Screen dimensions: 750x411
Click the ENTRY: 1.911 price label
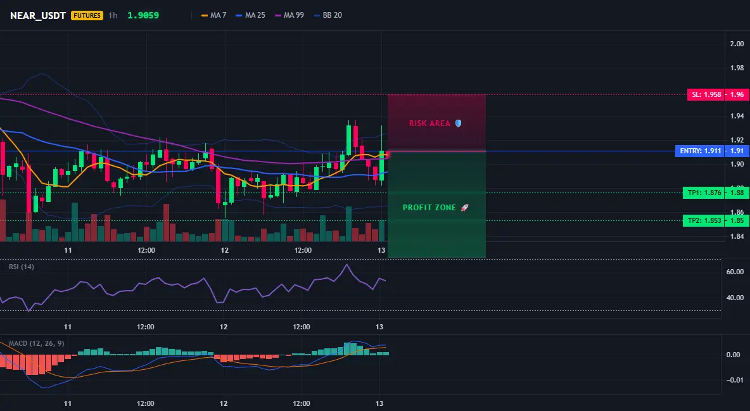click(x=700, y=151)
